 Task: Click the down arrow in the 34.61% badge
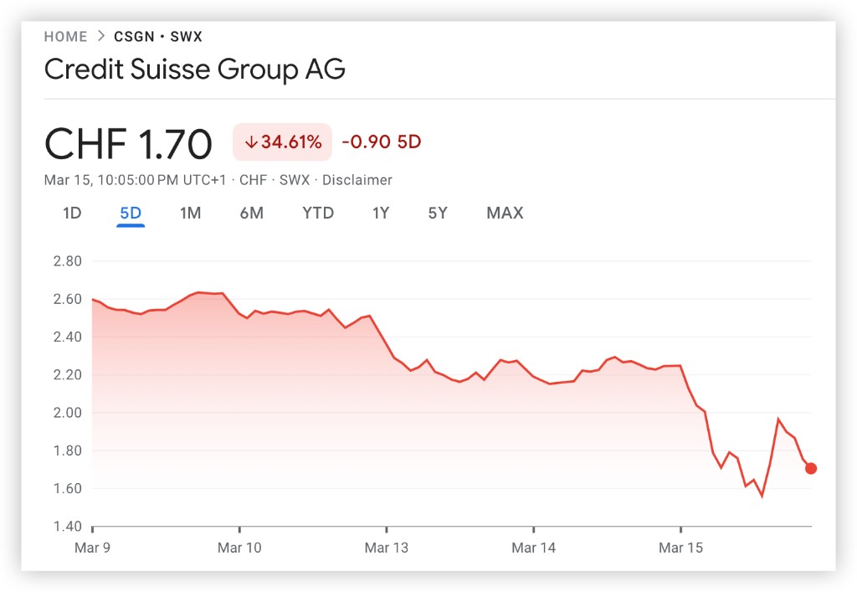point(250,142)
